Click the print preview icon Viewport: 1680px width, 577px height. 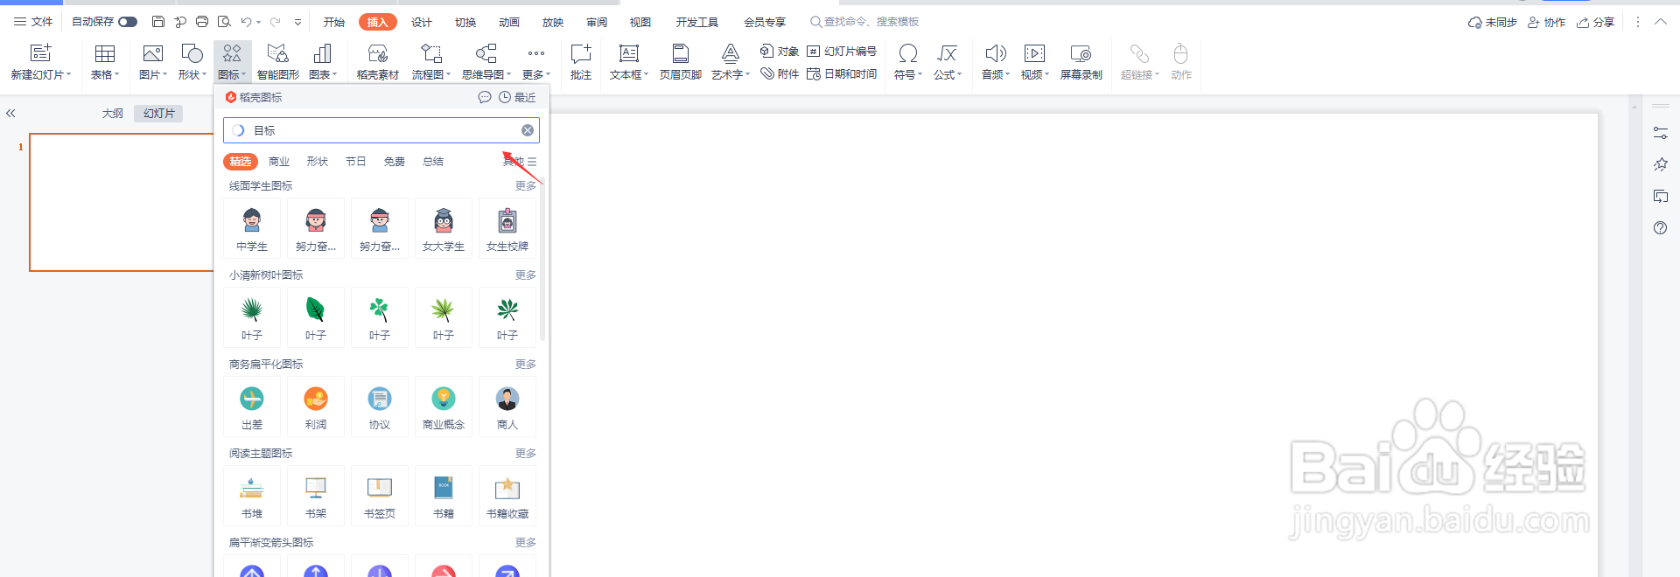pos(224,22)
